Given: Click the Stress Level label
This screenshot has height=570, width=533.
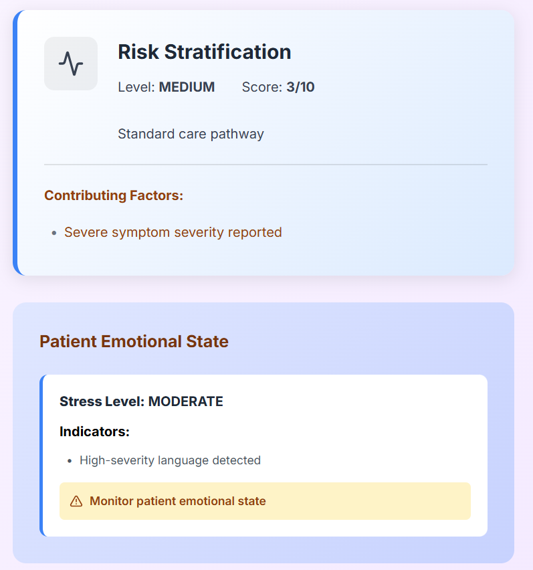Looking at the screenshot, I should pyautogui.click(x=102, y=401).
